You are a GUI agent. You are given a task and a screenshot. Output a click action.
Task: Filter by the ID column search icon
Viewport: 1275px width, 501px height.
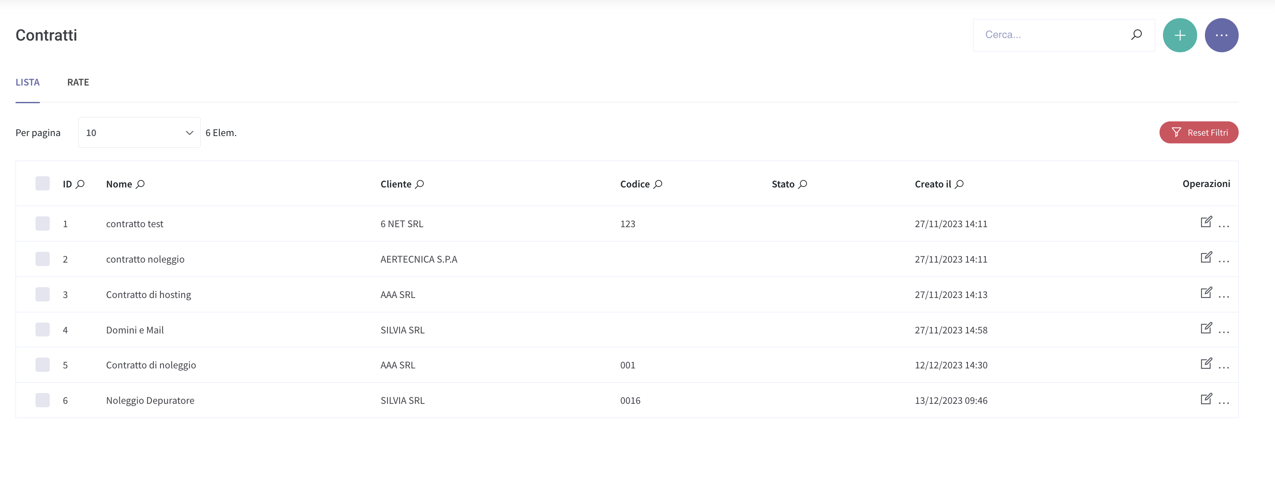80,184
